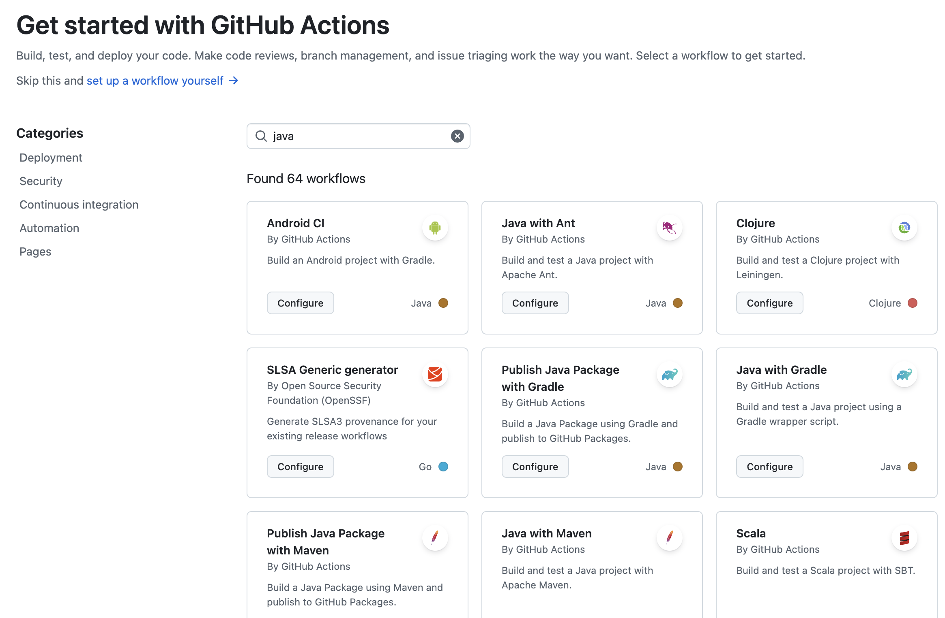The image size is (945, 618).
Task: Click Maven feather icon on Java with Maven card
Action: (669, 538)
